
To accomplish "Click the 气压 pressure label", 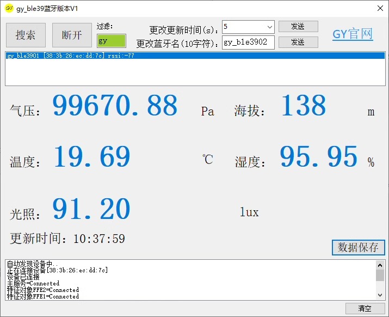I will (25, 111).
